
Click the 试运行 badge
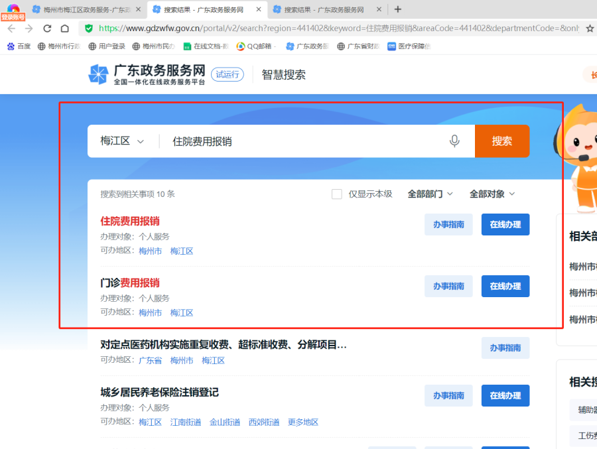pyautogui.click(x=228, y=74)
